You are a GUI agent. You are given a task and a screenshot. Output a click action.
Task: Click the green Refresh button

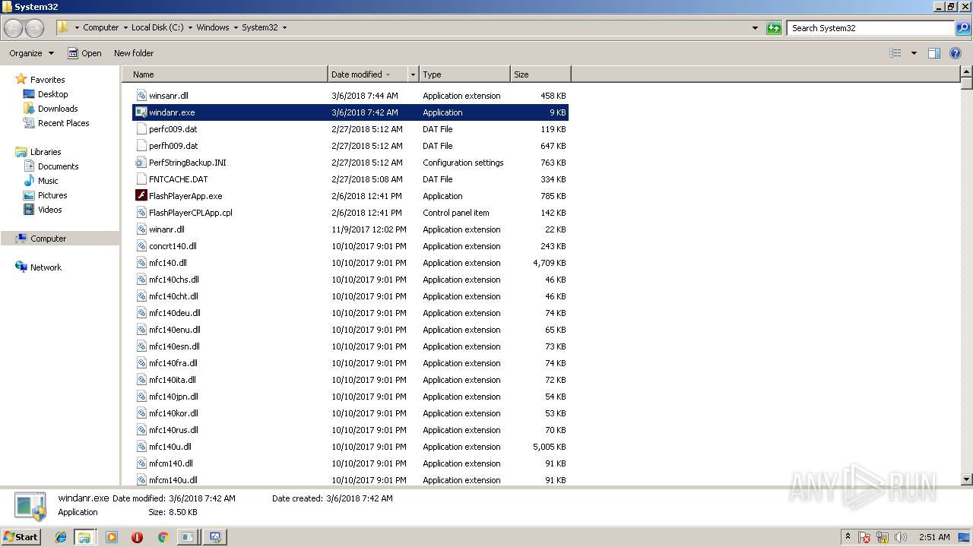click(774, 28)
